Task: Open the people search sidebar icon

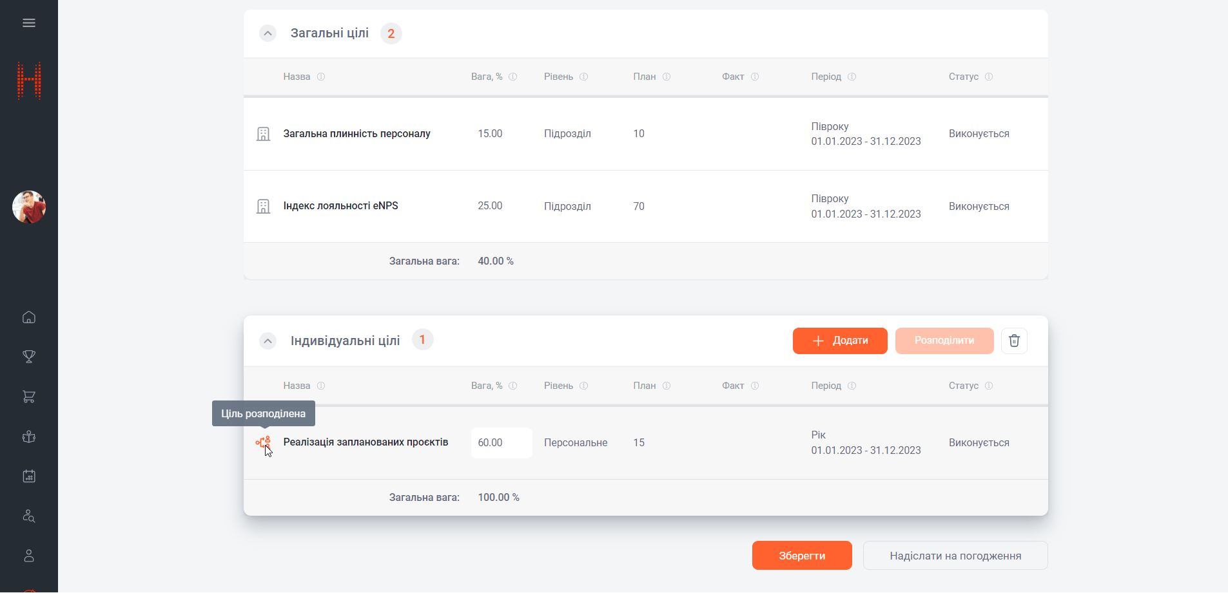Action: 29,516
